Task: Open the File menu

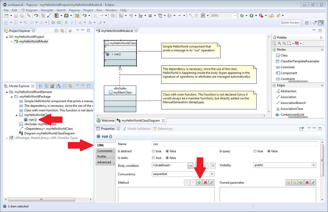Action: click(6, 10)
